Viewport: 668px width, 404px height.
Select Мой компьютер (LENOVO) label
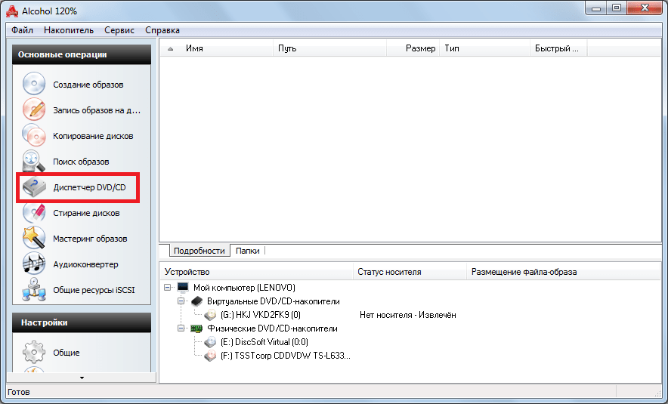244,288
